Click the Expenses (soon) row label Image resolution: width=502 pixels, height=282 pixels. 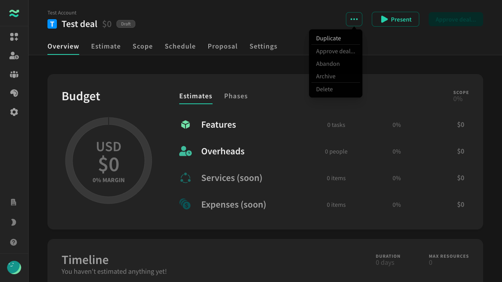click(234, 204)
